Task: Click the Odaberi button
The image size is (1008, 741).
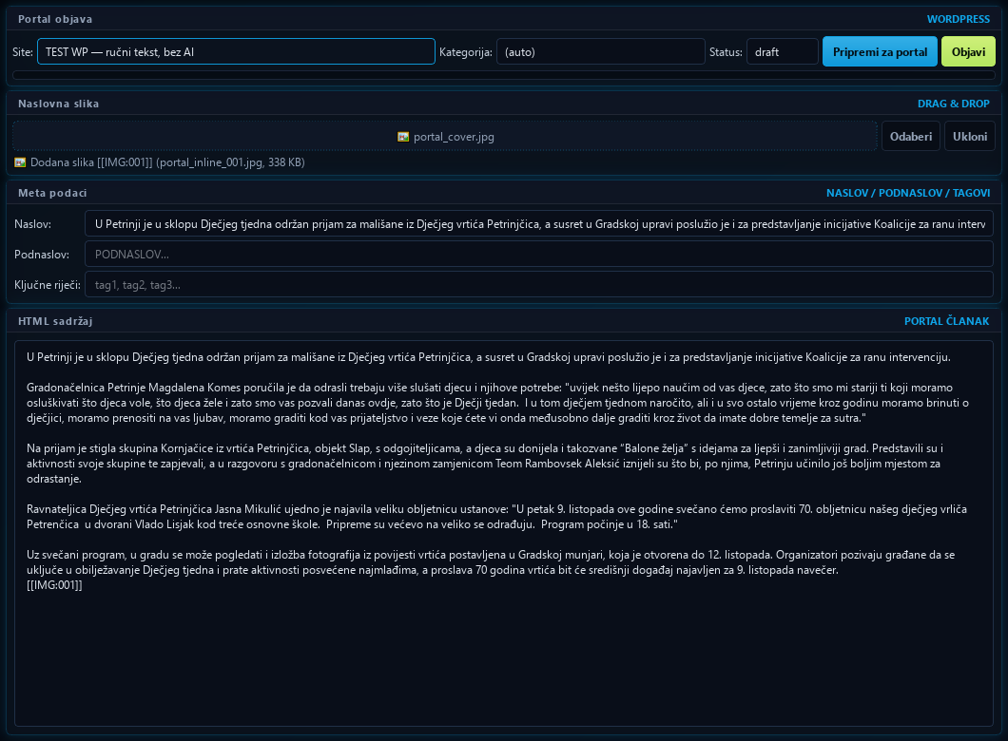Action: (x=911, y=136)
